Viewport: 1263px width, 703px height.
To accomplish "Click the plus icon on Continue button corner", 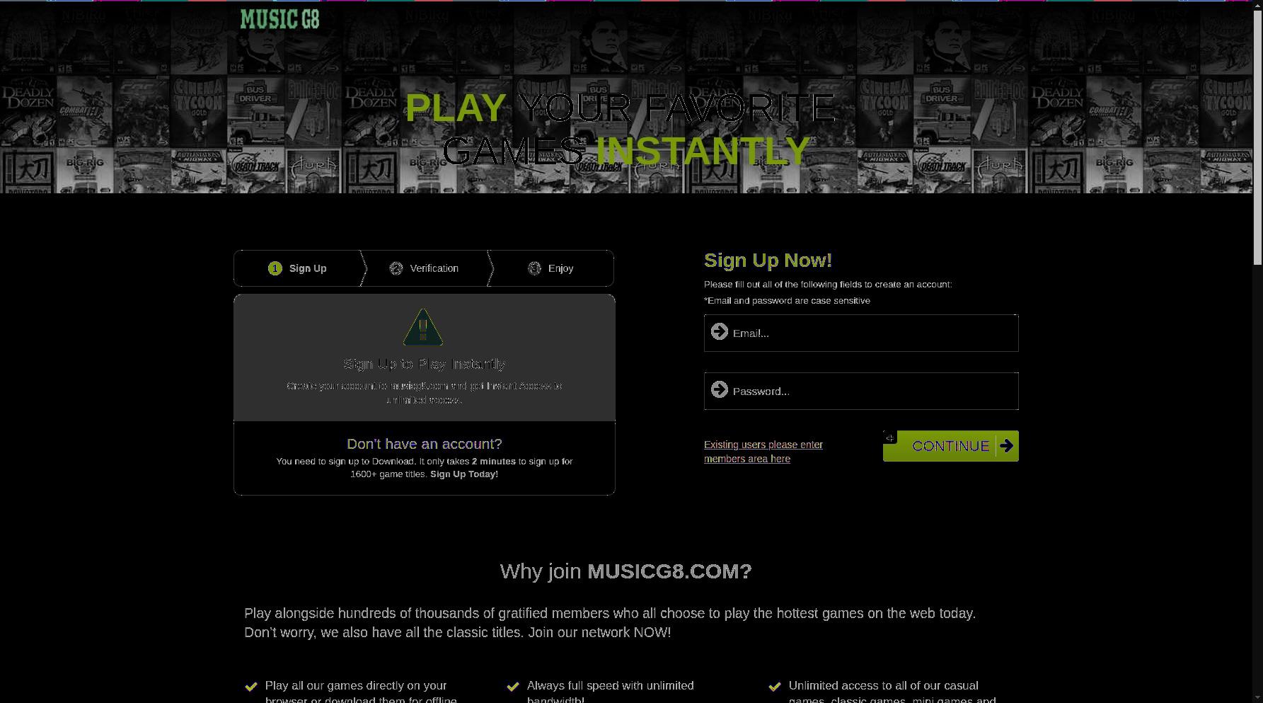I will click(x=890, y=438).
